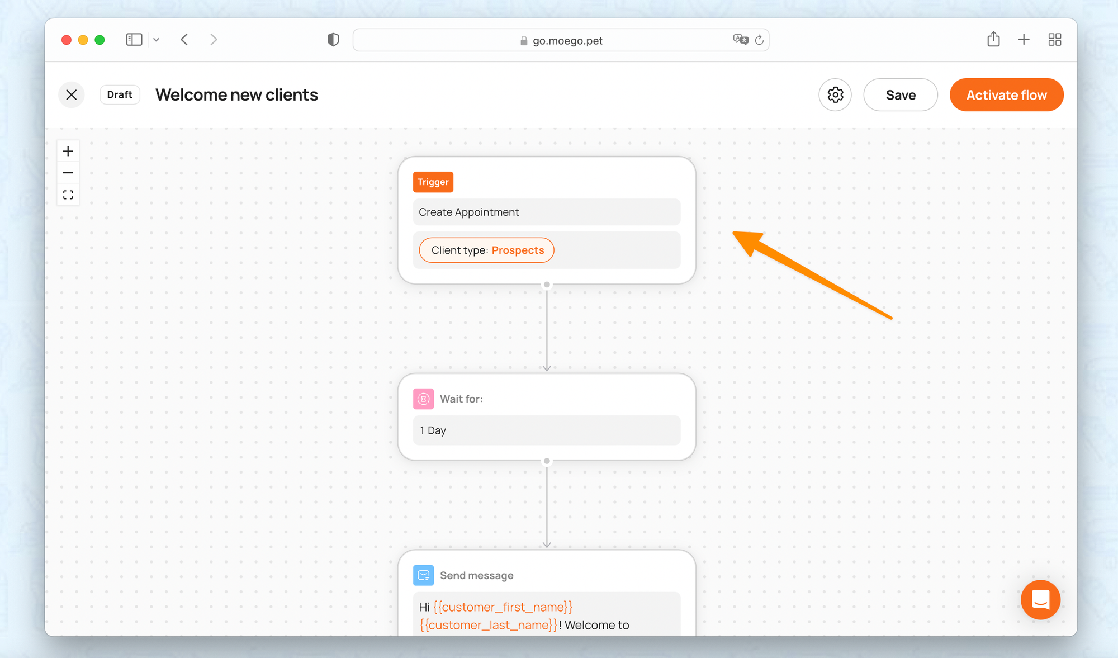Screen dimensions: 1118x658
Task: Click the Draft status badge
Action: pyautogui.click(x=120, y=94)
